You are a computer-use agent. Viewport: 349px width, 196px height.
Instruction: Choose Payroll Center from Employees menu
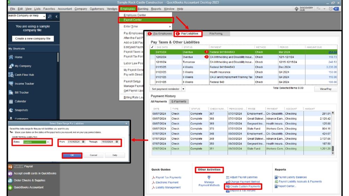(146, 20)
